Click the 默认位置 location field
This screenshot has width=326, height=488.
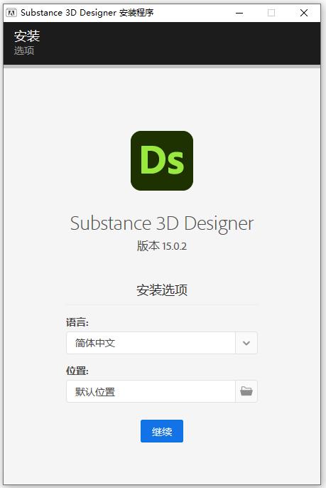151,391
